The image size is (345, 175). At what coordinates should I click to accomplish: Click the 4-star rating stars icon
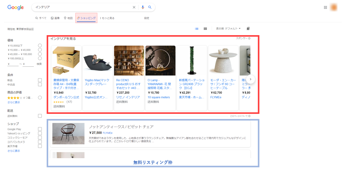[x=15, y=98]
